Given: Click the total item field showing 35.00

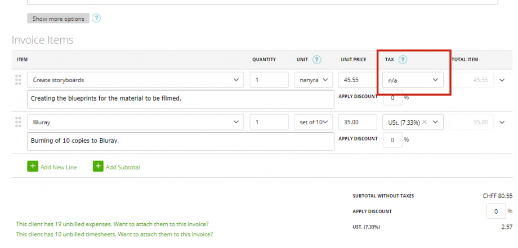Looking at the screenshot, I should 471,122.
